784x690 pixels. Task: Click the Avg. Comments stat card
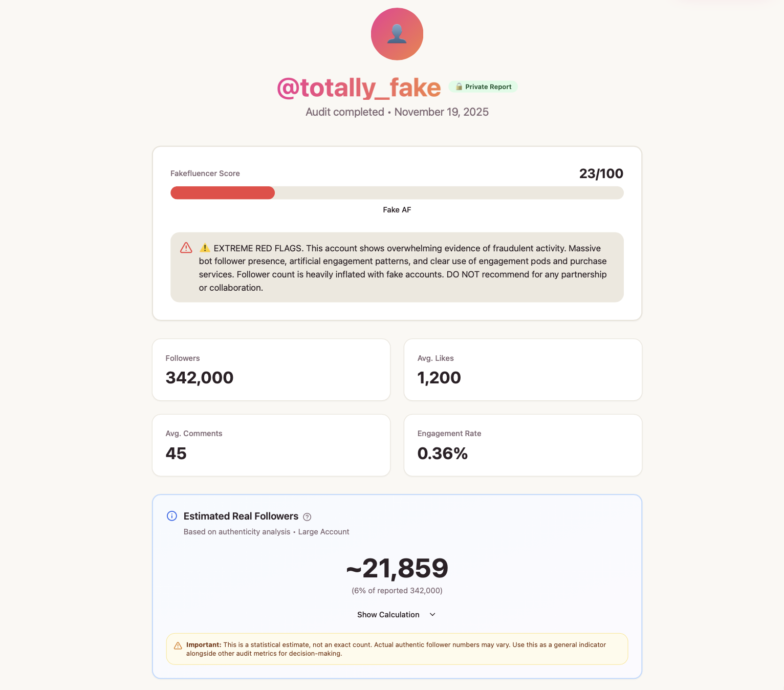click(271, 445)
